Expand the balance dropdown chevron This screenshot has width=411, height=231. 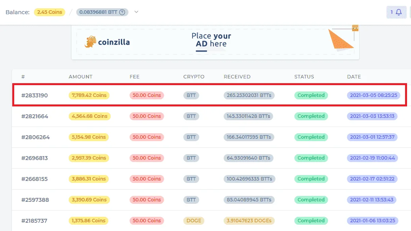click(136, 12)
